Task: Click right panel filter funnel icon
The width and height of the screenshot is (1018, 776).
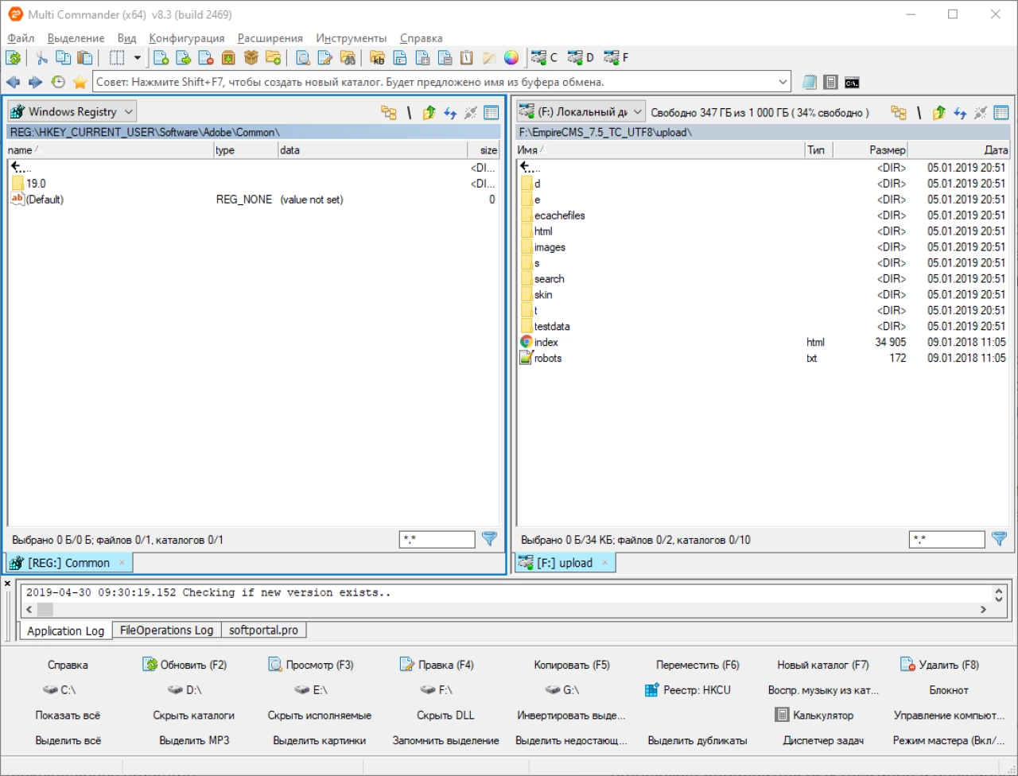Action: 1000,539
